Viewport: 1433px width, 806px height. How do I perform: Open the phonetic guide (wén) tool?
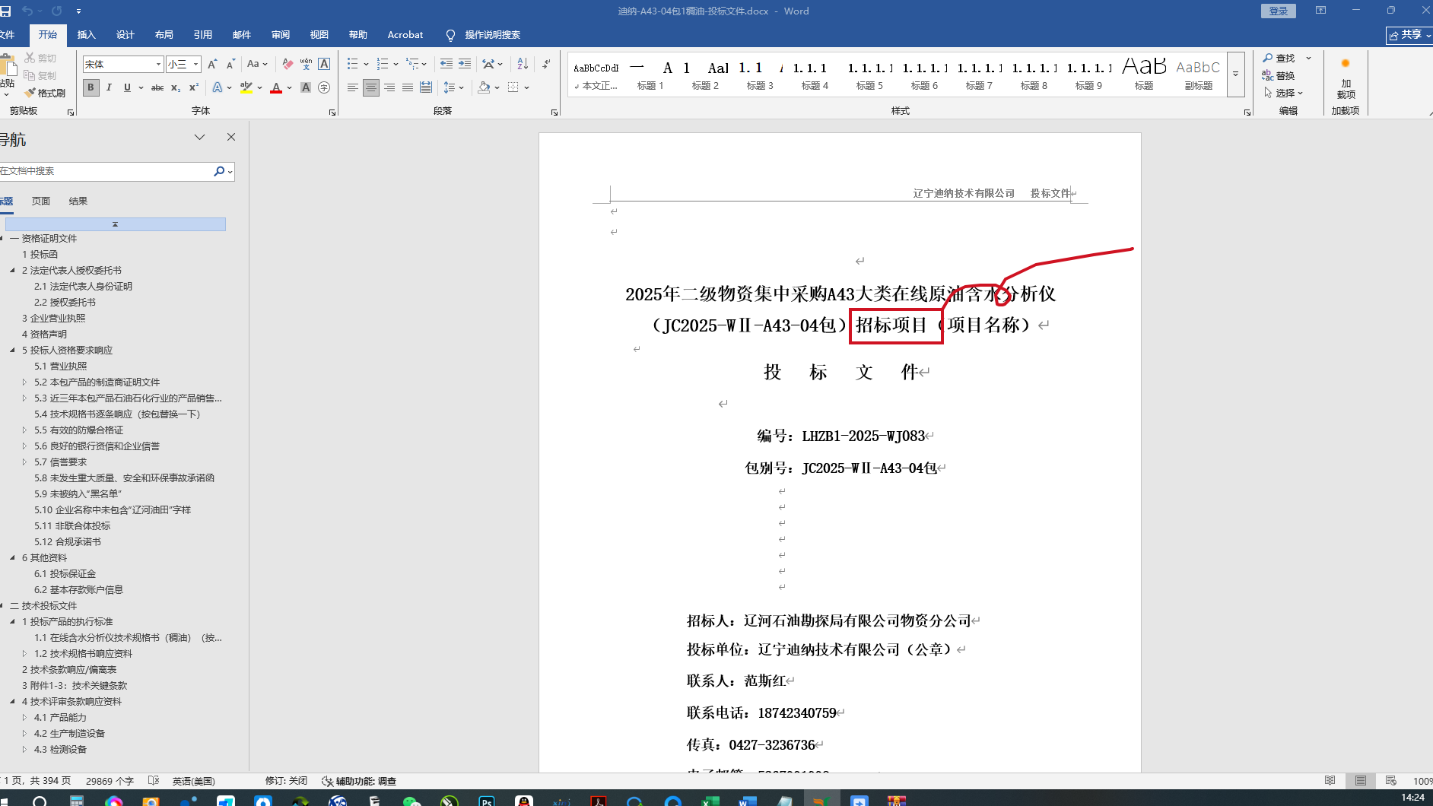pos(306,64)
